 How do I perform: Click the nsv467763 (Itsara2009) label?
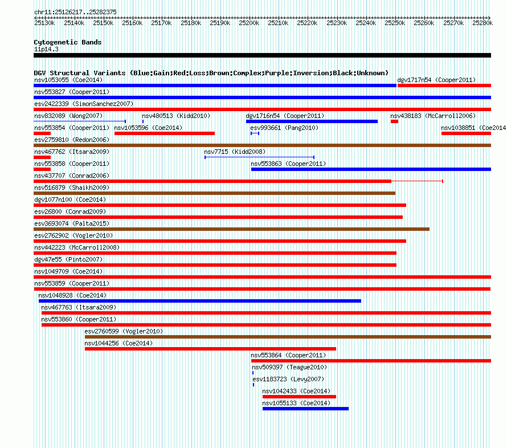click(79, 307)
